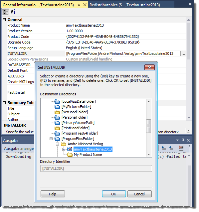Select the ALLUSERS property row
Viewport: 199px width, 212px height.
[x=16, y=76]
